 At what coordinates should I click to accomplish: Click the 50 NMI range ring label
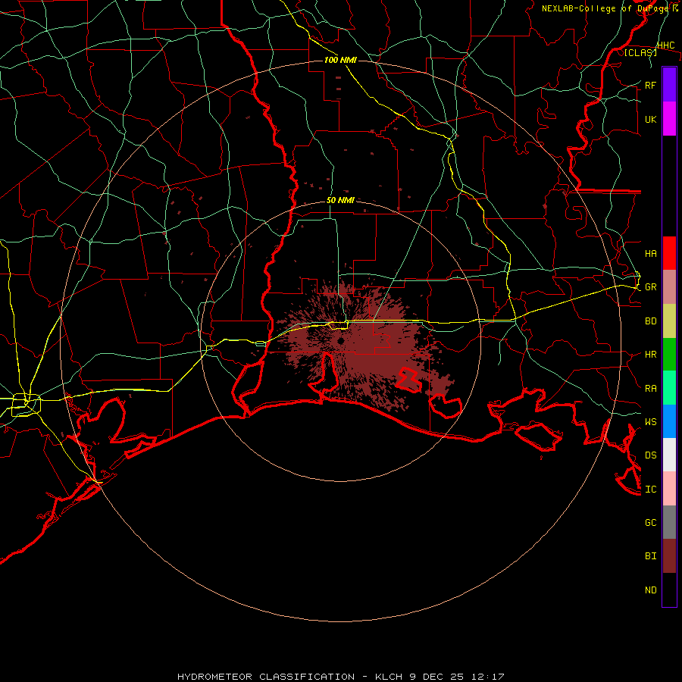[x=340, y=200]
